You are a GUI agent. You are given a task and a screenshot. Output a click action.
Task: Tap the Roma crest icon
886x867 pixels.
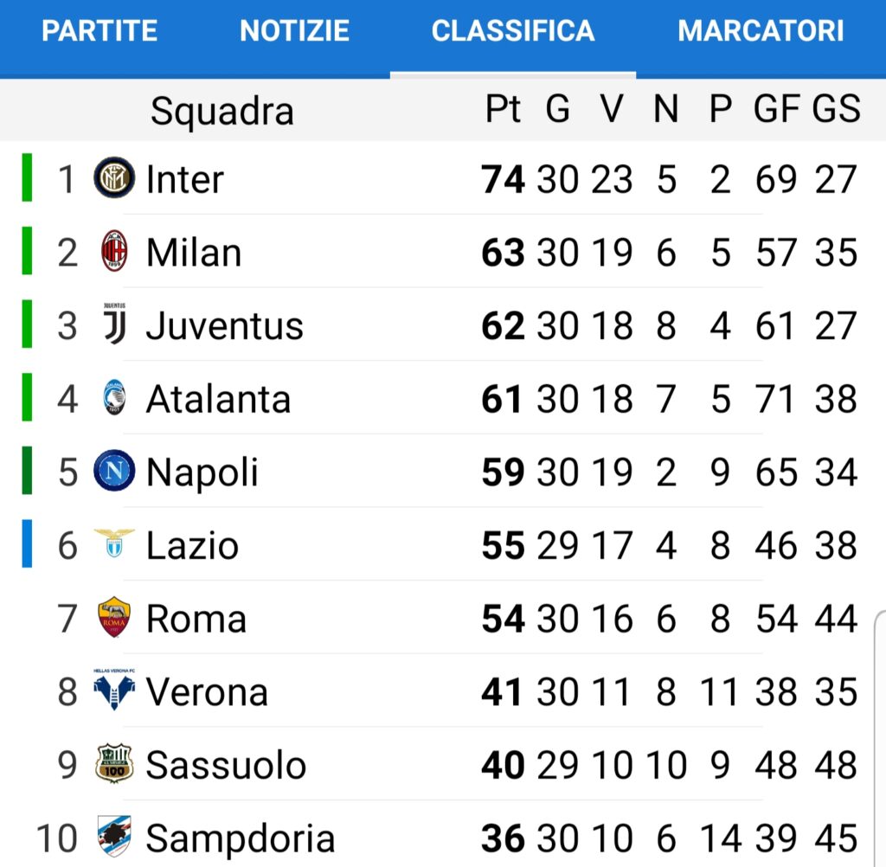coord(114,617)
